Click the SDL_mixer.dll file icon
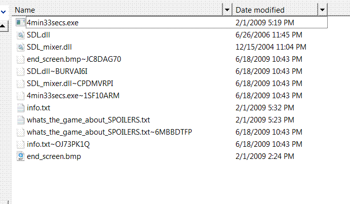Viewport: 350px width, 204px height. 20,47
